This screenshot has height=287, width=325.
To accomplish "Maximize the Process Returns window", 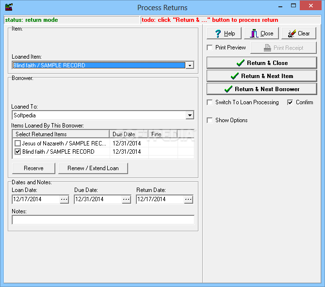I will [x=293, y=6].
